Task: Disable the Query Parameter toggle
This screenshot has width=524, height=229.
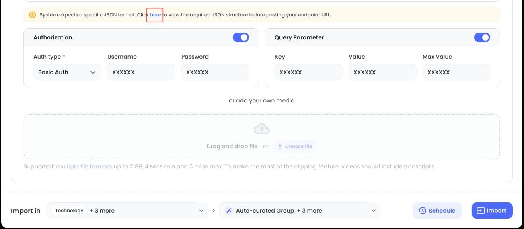Action: (482, 37)
